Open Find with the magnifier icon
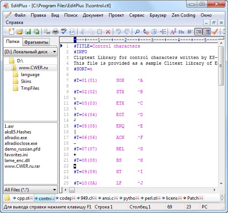Image resolution: width=228 pixels, height=213 pixels. pos(138,32)
